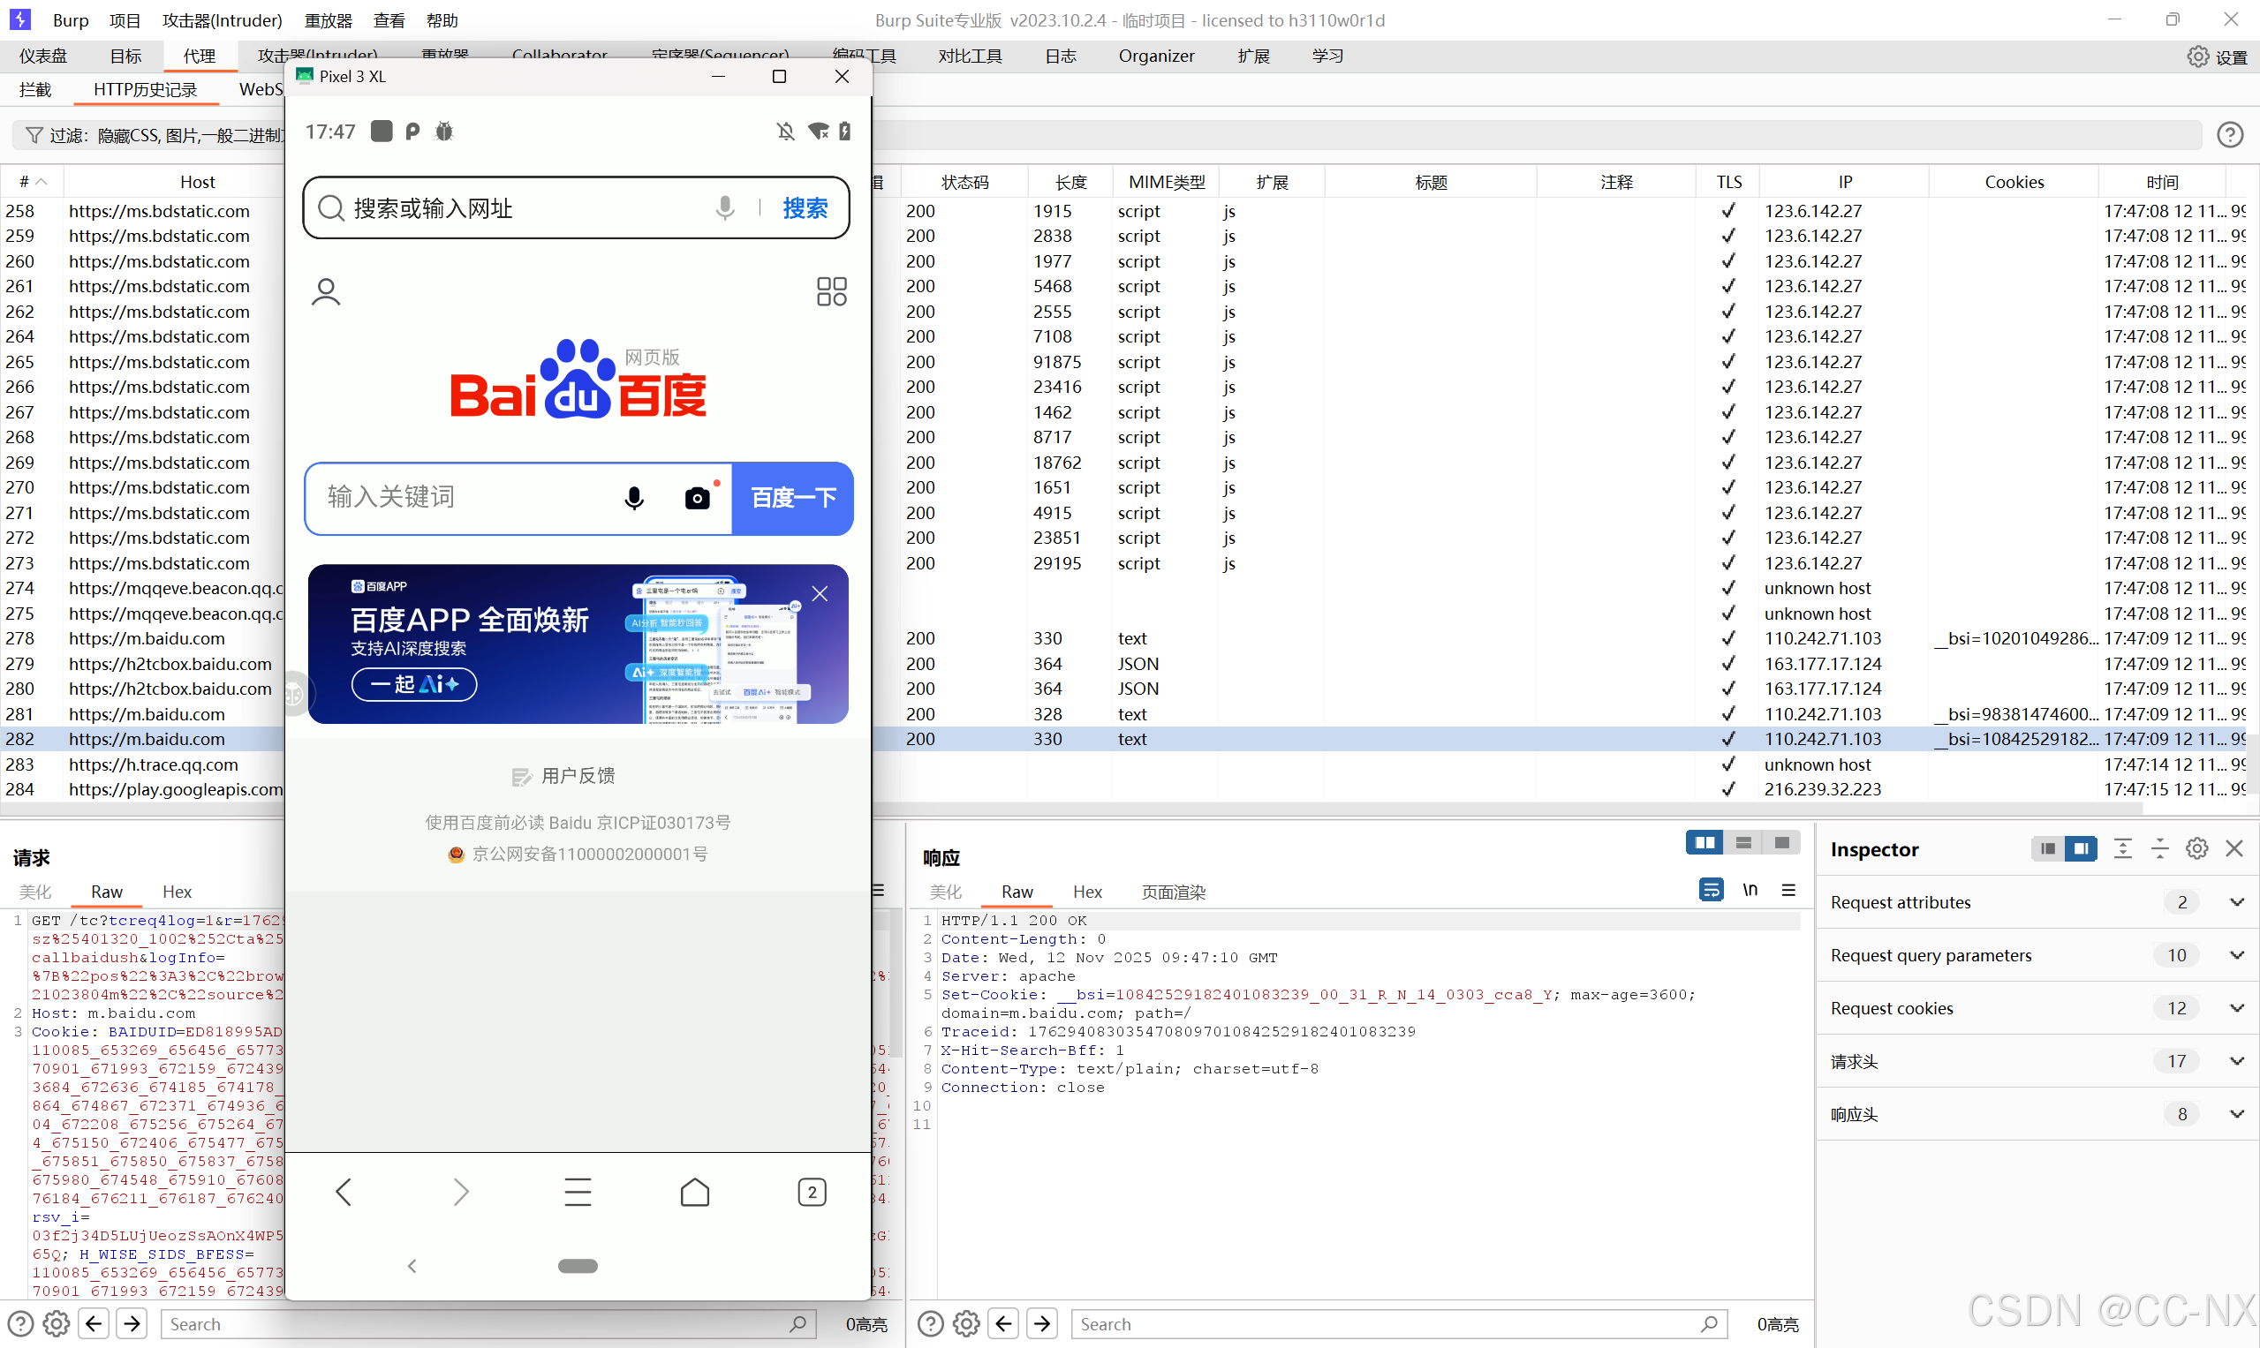Screen dimensions: 2260x1348
Task: Click the 百度一下 search button
Action: point(792,498)
